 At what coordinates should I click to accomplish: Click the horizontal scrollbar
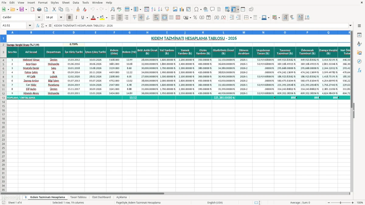[x=82, y=193]
